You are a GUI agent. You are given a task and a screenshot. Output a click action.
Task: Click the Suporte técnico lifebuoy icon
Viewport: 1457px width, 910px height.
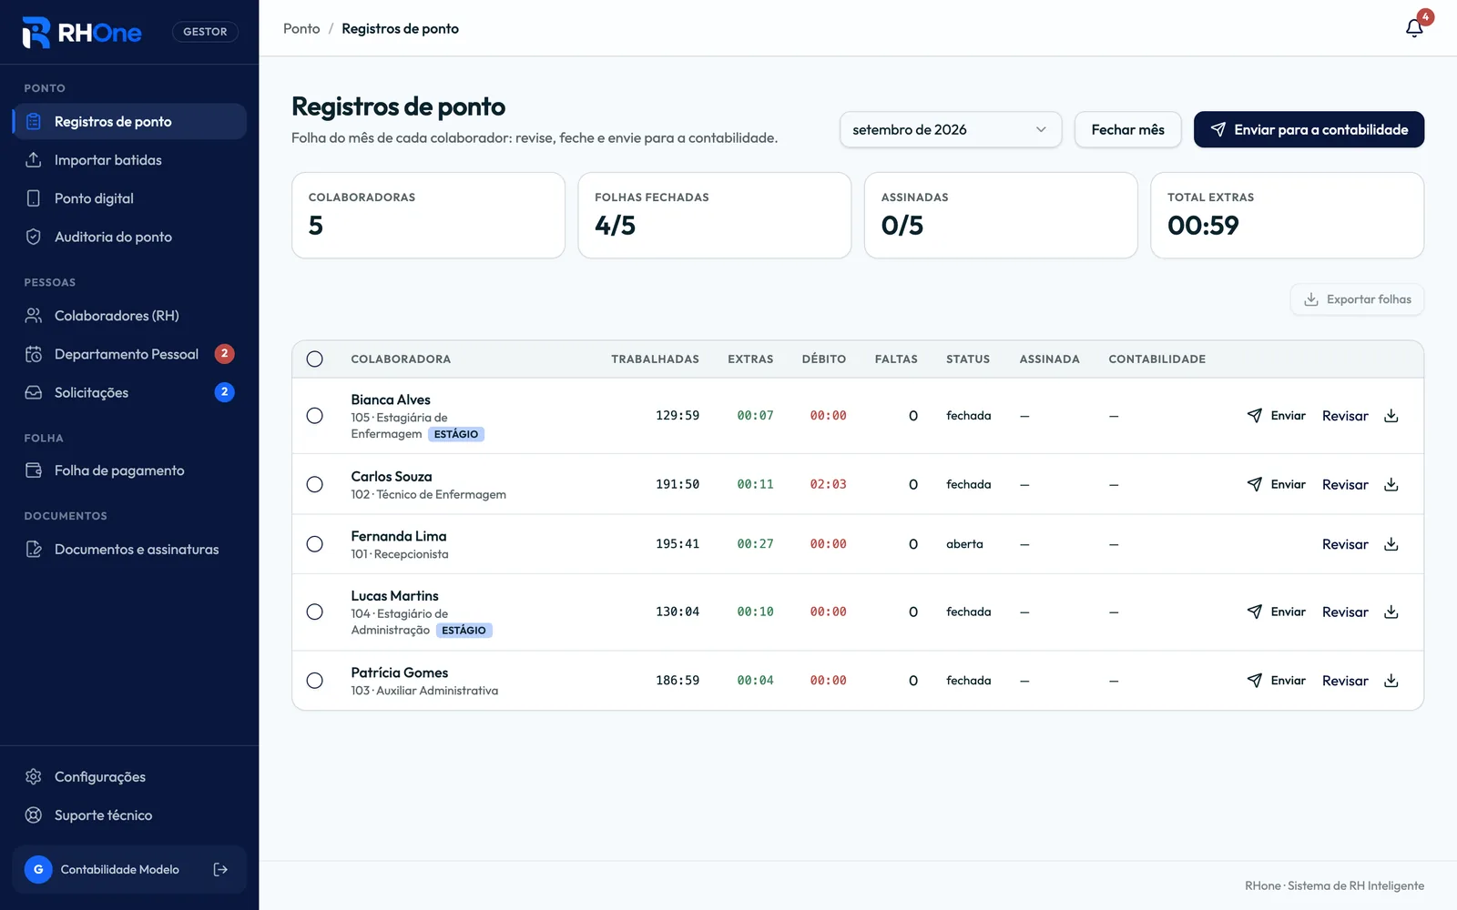point(34,815)
